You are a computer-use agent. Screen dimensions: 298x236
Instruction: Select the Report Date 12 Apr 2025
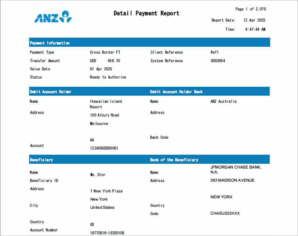[x=254, y=20]
